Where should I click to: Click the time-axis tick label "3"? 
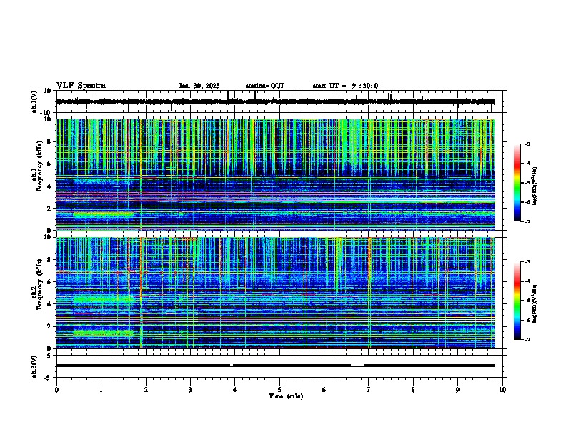190,390
